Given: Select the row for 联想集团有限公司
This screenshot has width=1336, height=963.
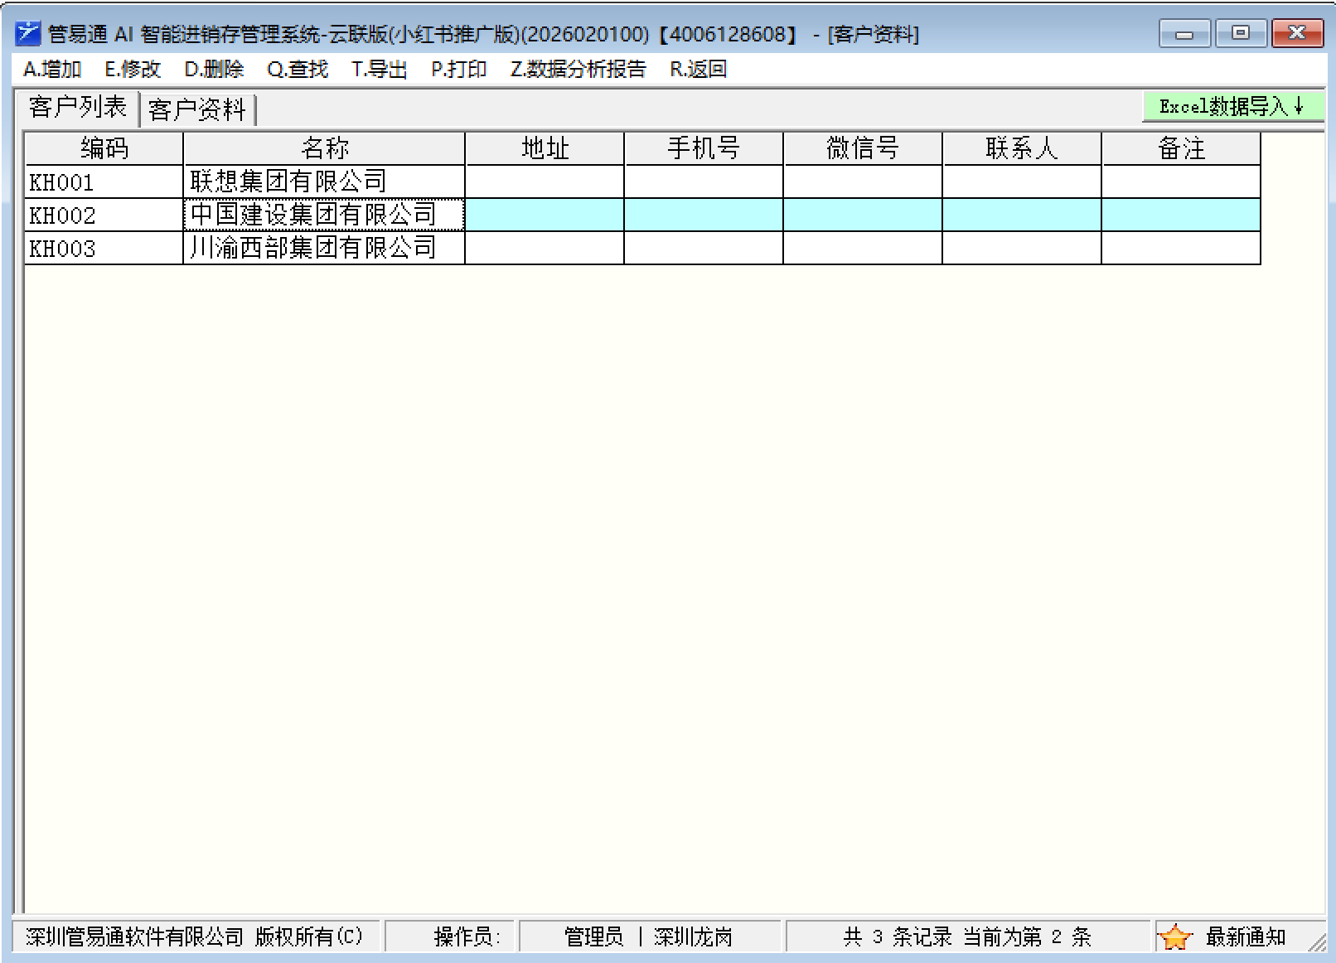Looking at the screenshot, I should tap(288, 181).
